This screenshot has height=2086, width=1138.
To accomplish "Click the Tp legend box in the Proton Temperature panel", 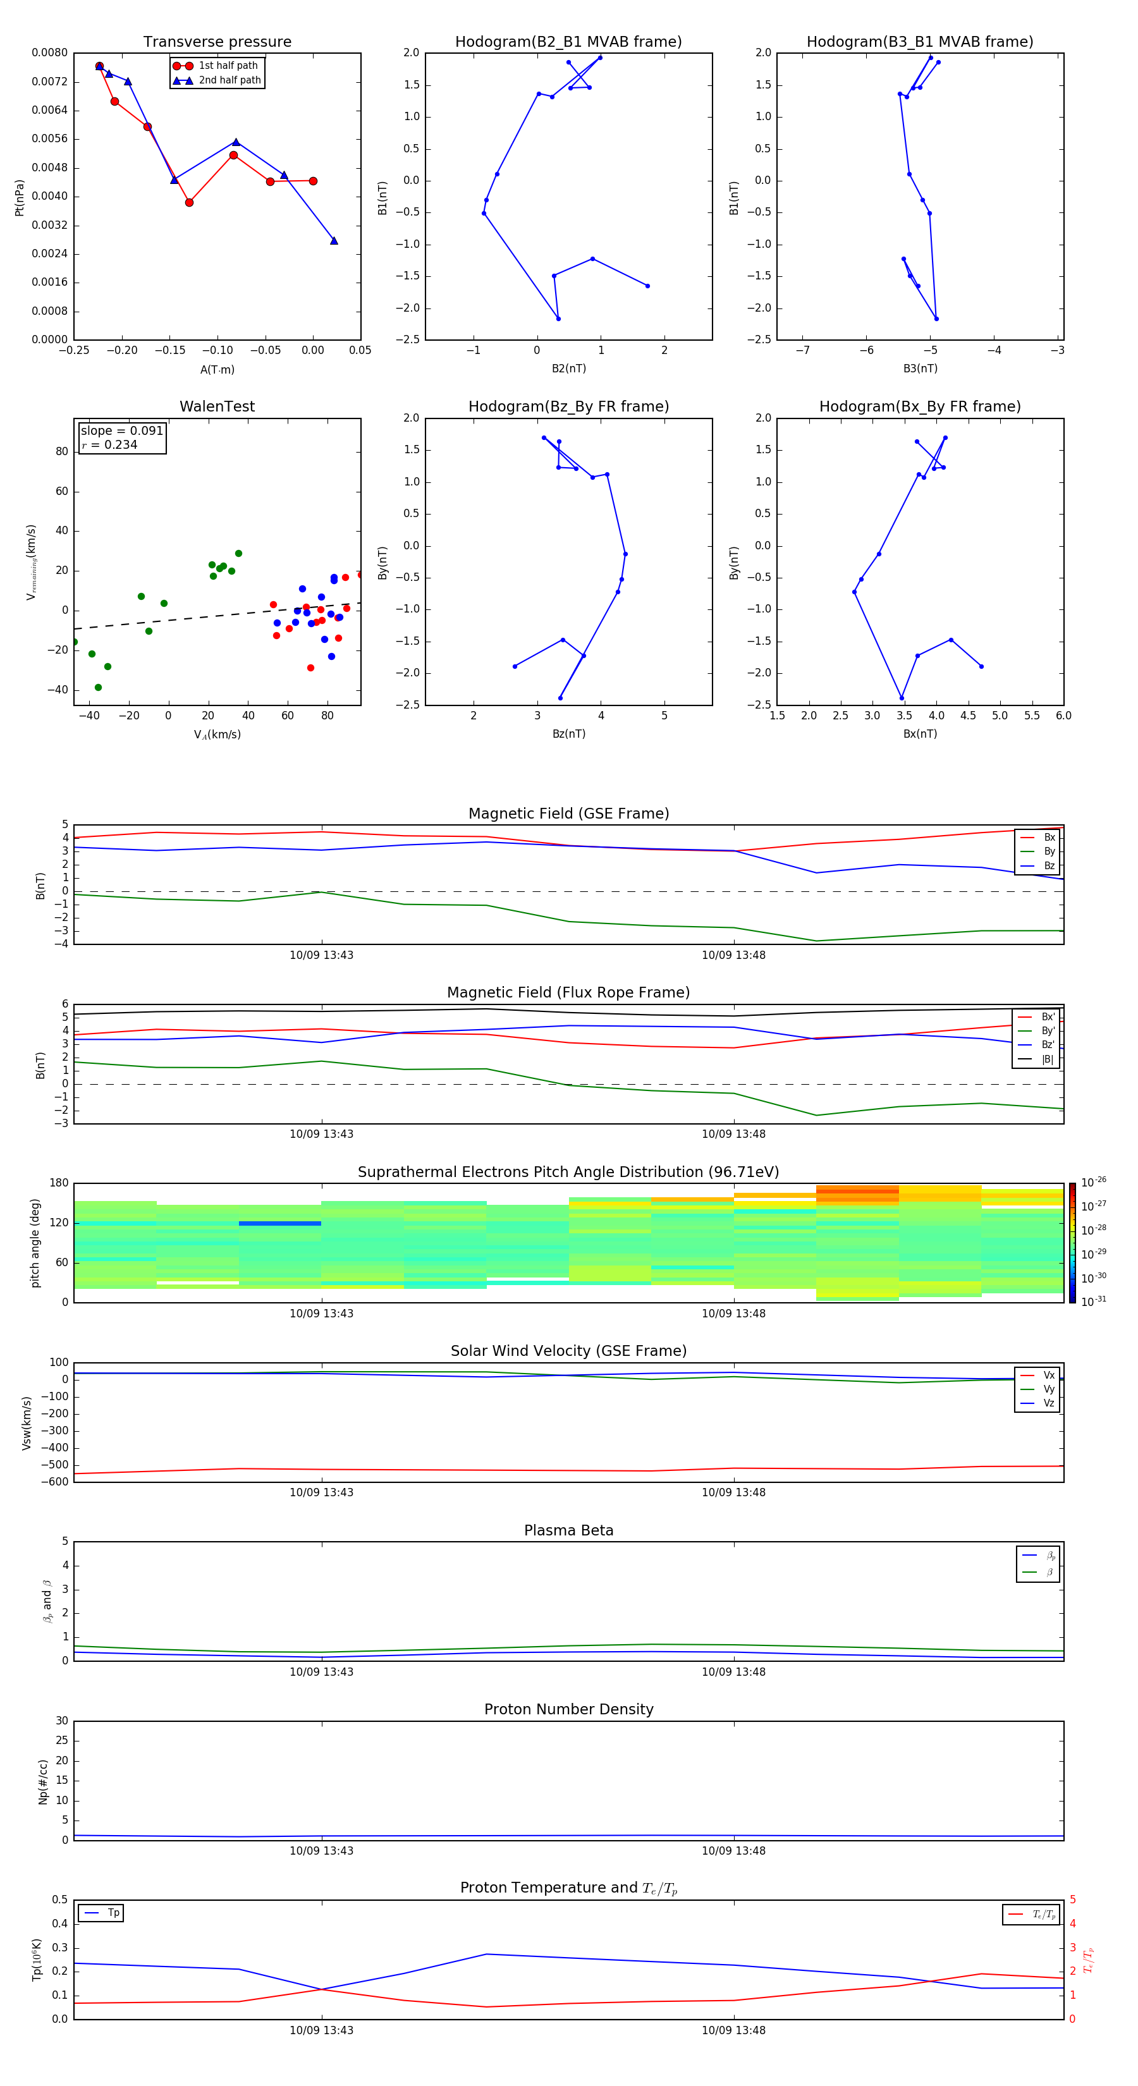I will click(101, 1913).
